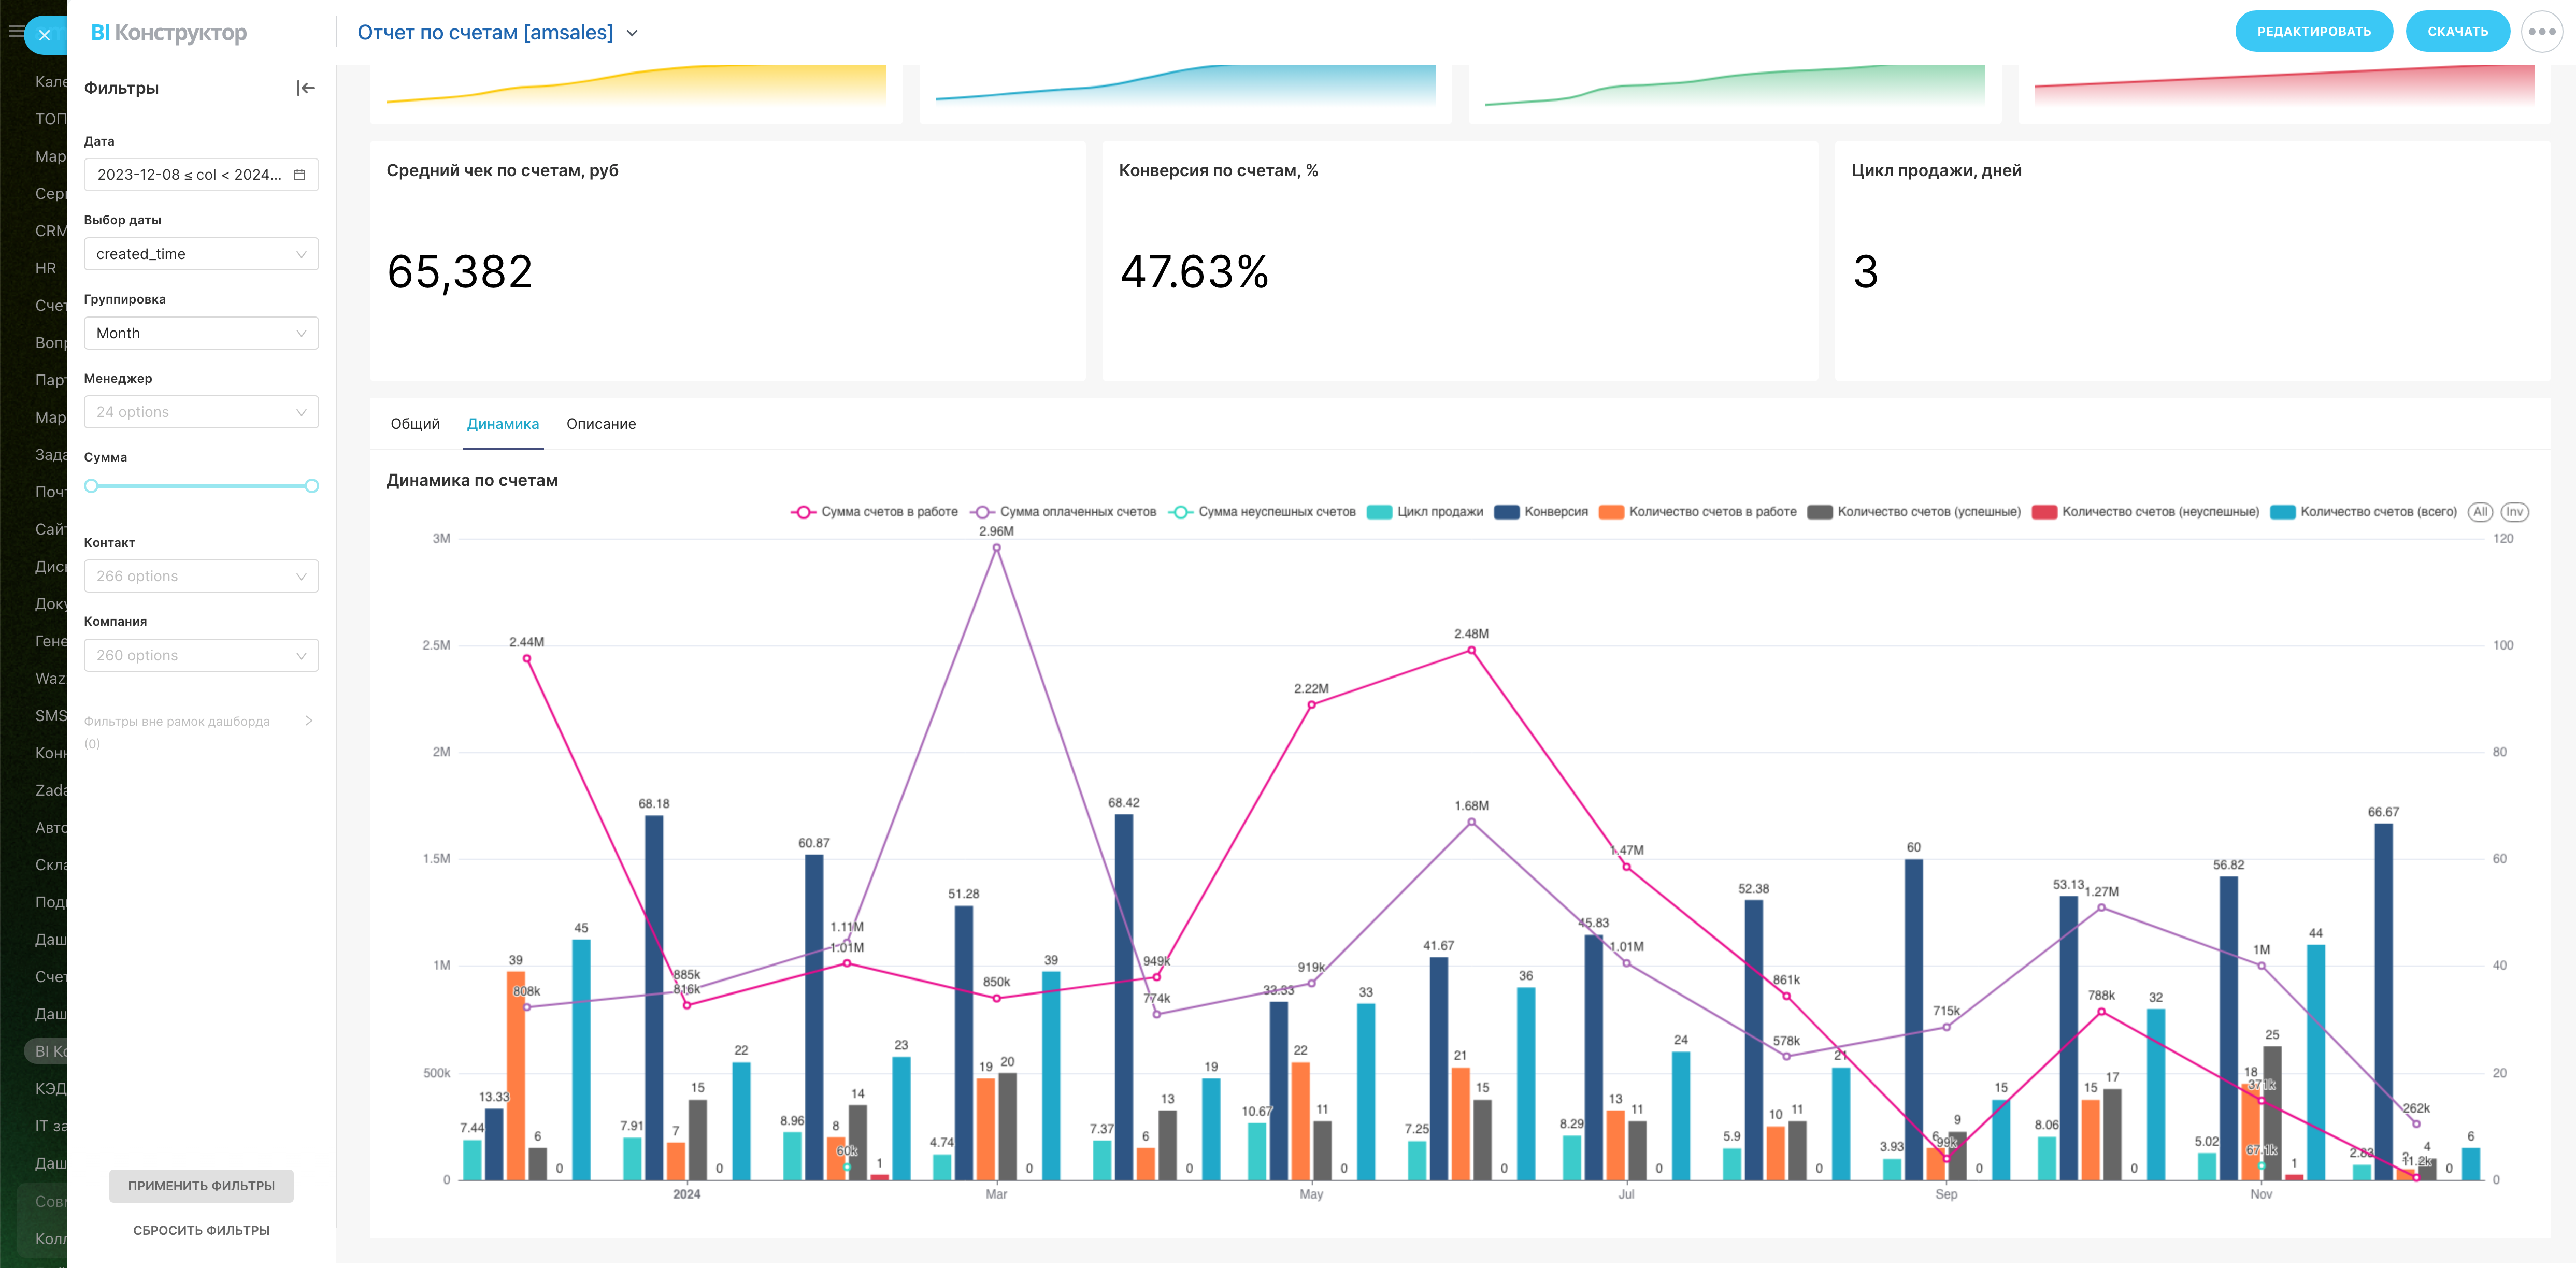Switch to the Общий tab

coord(415,424)
